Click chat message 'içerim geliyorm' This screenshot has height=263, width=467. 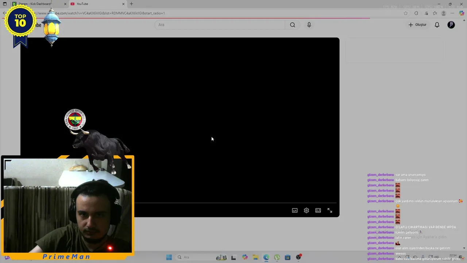[407, 232]
